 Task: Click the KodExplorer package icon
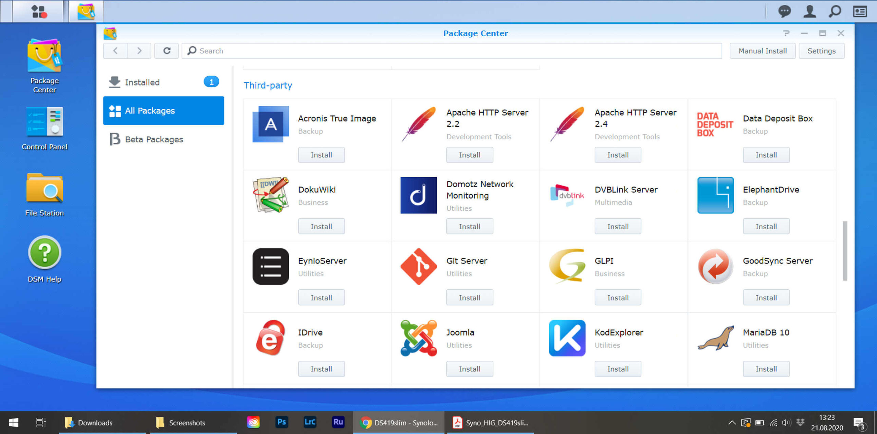[x=567, y=338]
